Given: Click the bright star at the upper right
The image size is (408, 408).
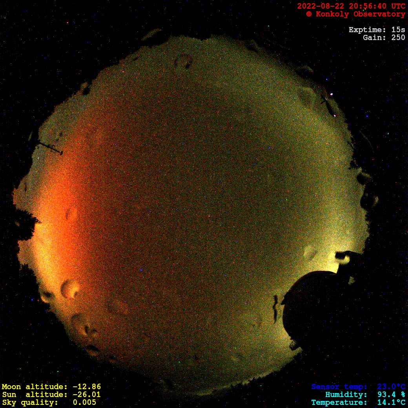Looking at the screenshot, I should (332, 94).
